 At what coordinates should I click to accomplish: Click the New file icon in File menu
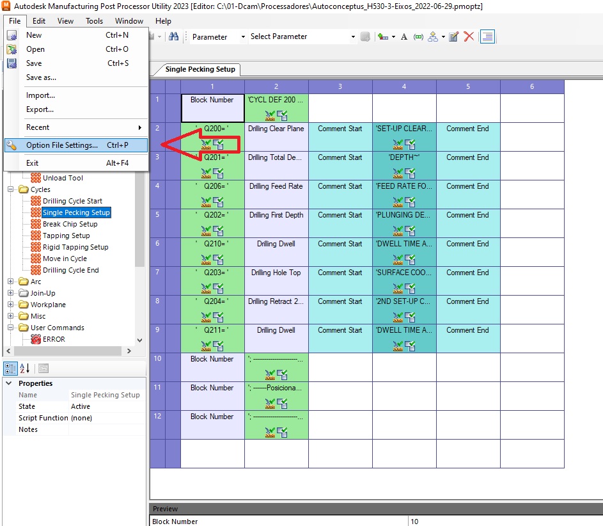(x=12, y=35)
